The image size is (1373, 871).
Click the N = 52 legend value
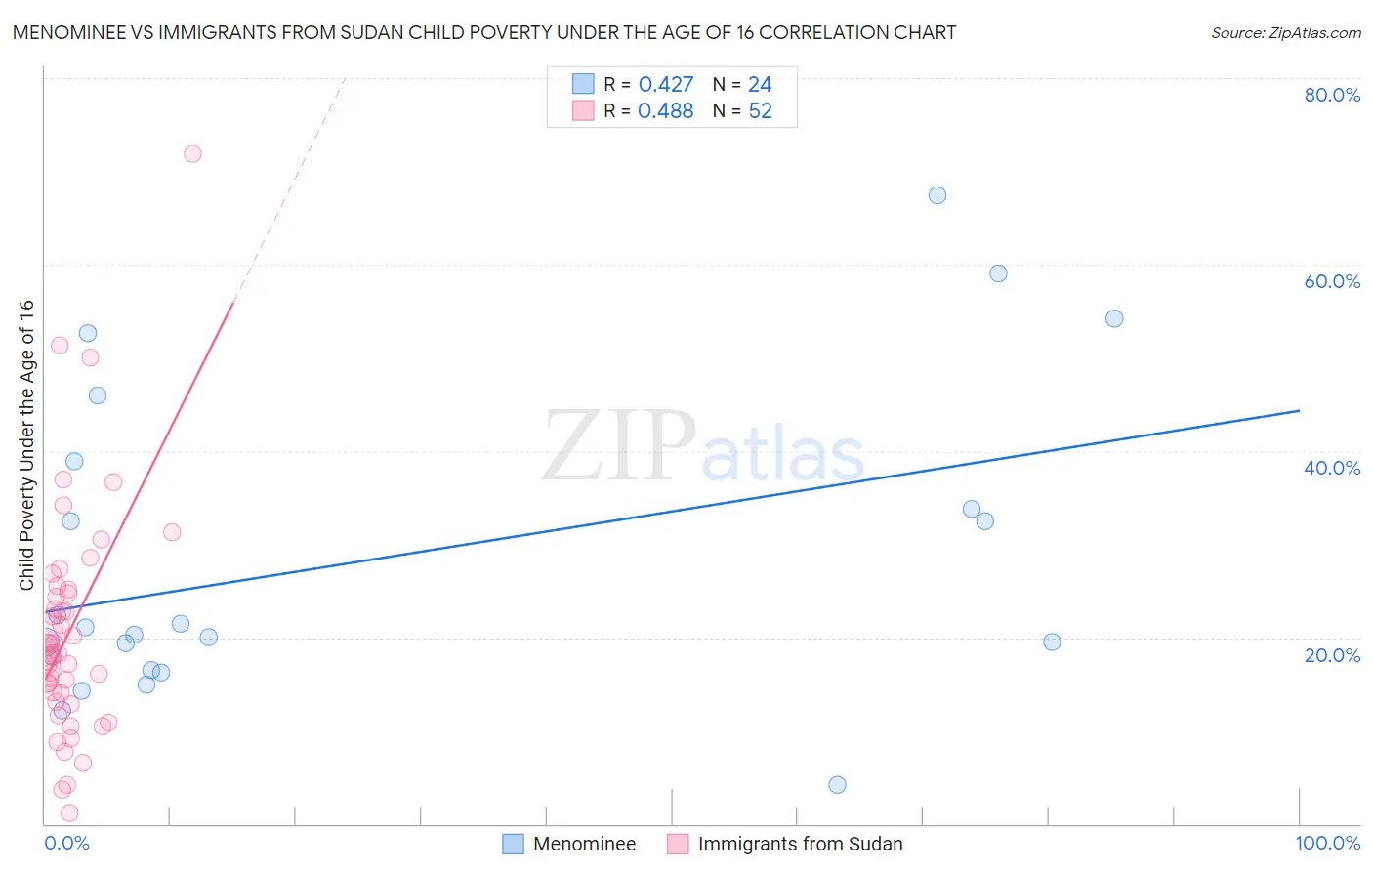[x=742, y=110]
